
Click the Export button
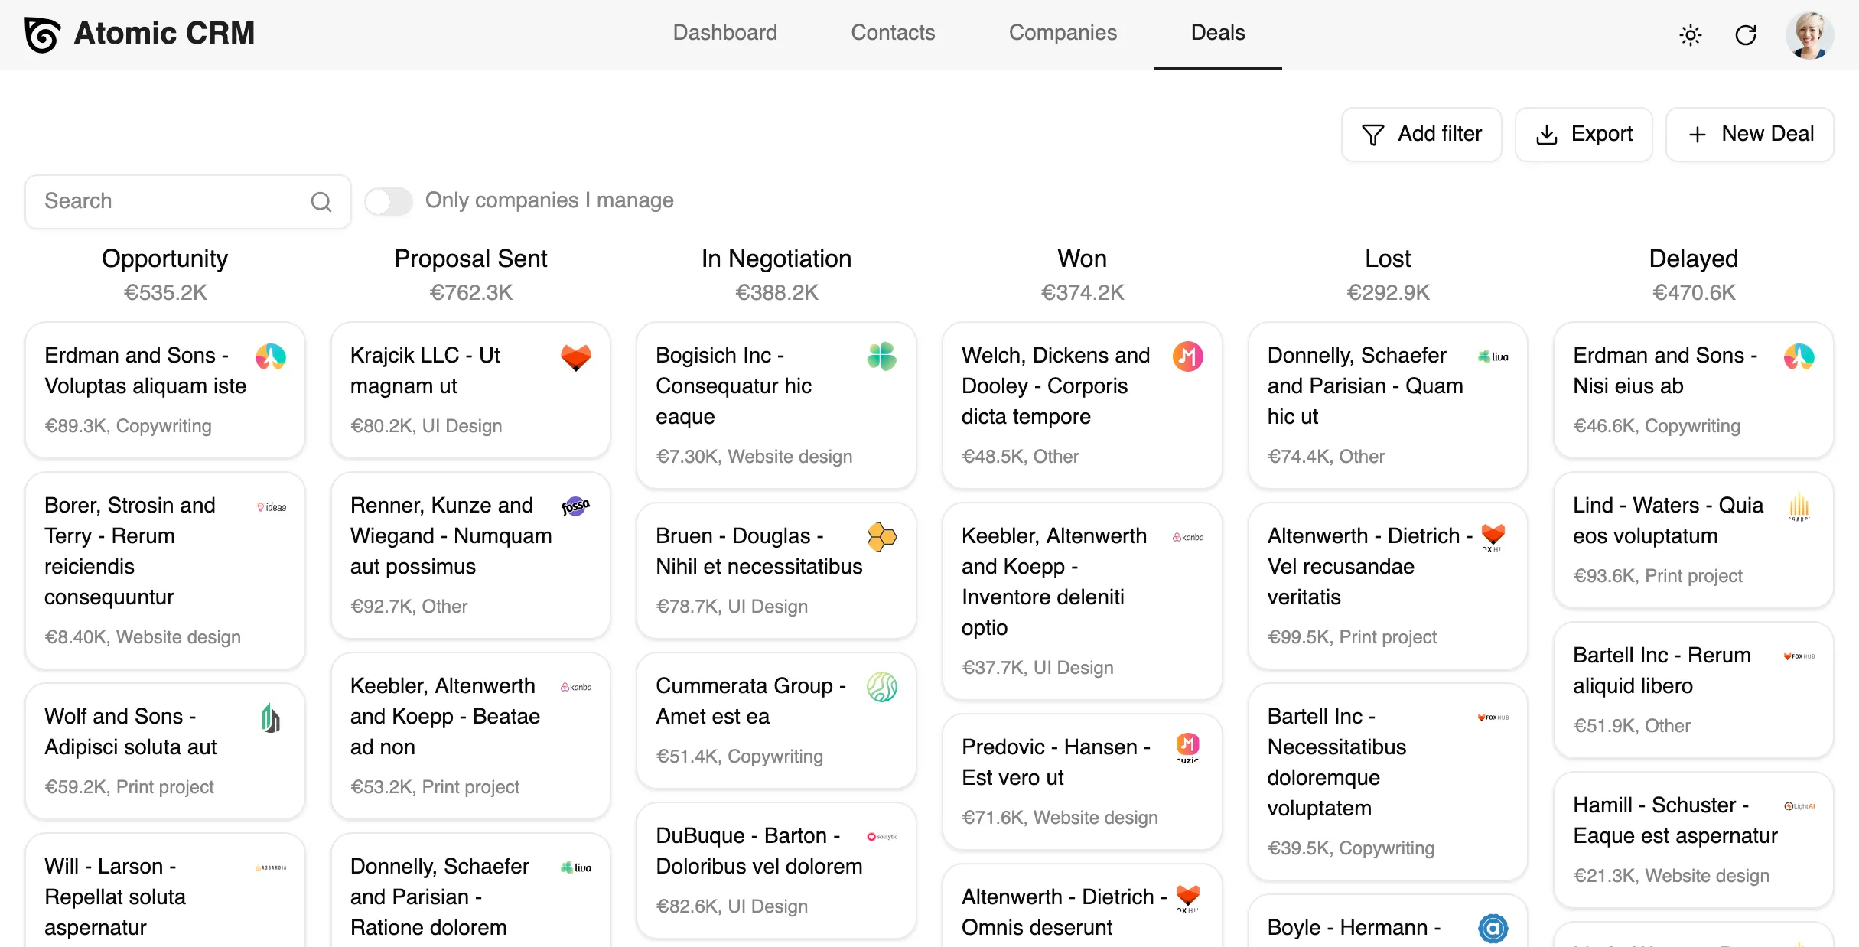click(1584, 135)
